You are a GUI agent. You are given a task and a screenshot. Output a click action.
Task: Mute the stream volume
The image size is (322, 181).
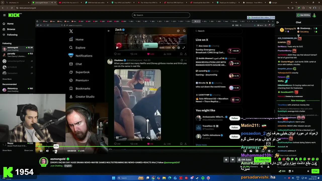pyautogui.click(x=47, y=151)
